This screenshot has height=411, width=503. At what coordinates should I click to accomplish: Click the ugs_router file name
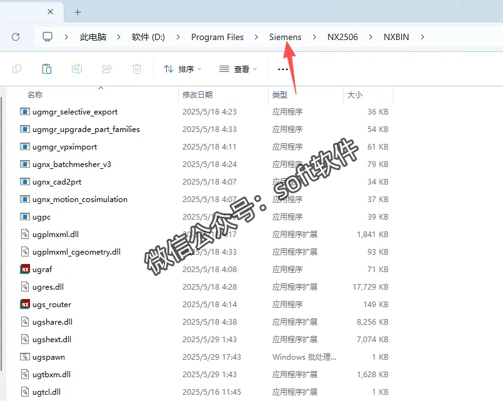[52, 305]
